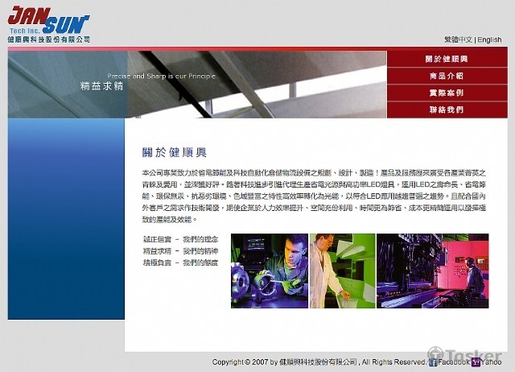Switch language to English

(x=489, y=39)
